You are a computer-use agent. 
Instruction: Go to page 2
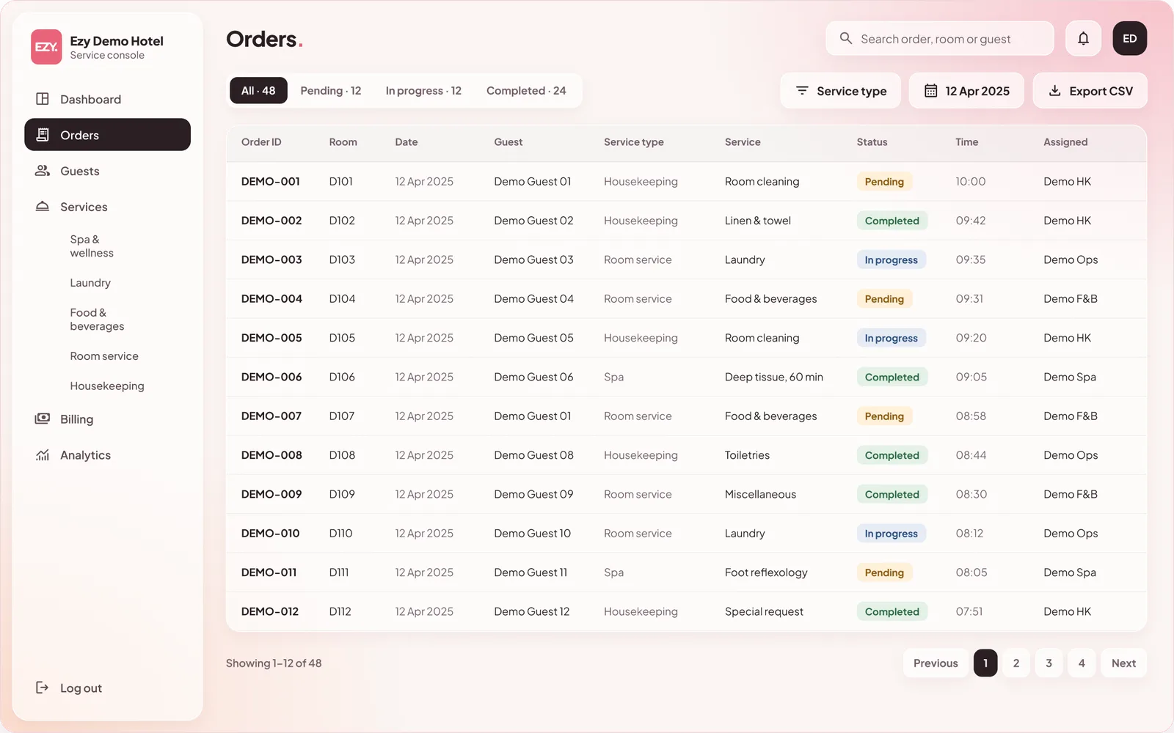(1016, 663)
